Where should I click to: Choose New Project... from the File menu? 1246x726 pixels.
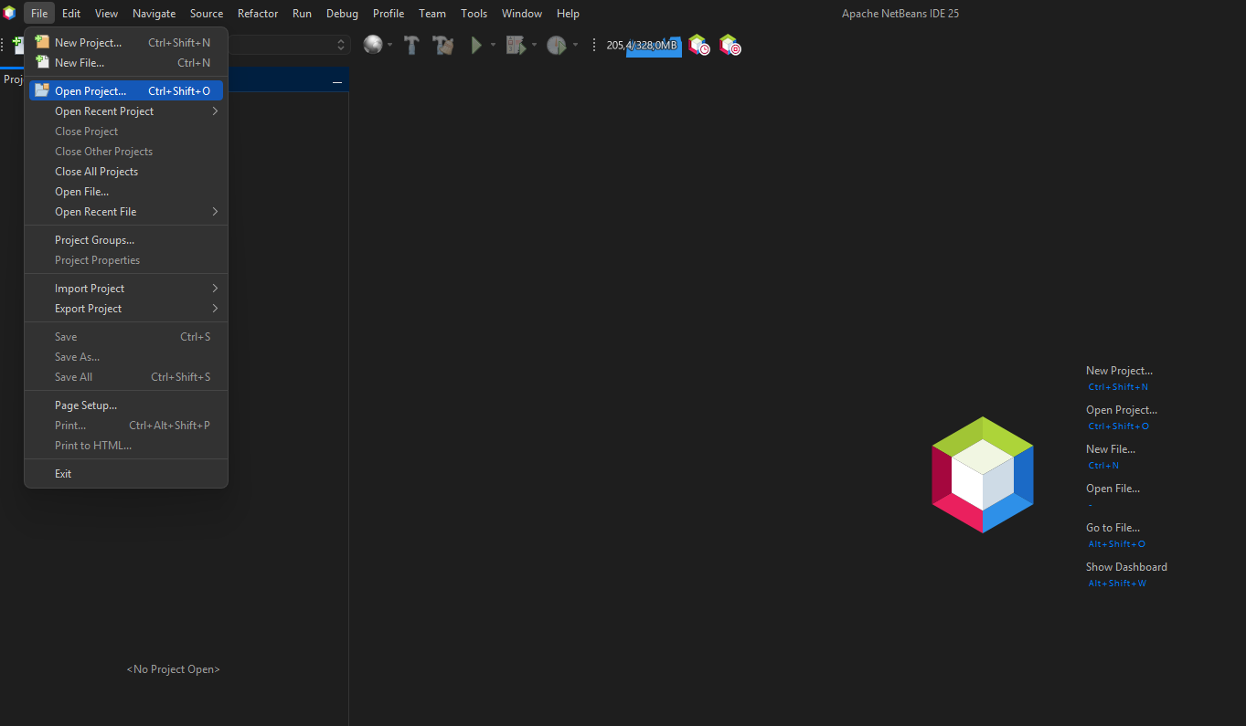(126, 43)
